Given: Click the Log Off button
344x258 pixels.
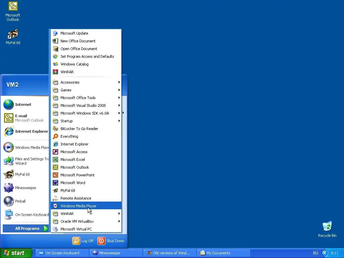Looking at the screenshot, I should (x=83, y=241).
